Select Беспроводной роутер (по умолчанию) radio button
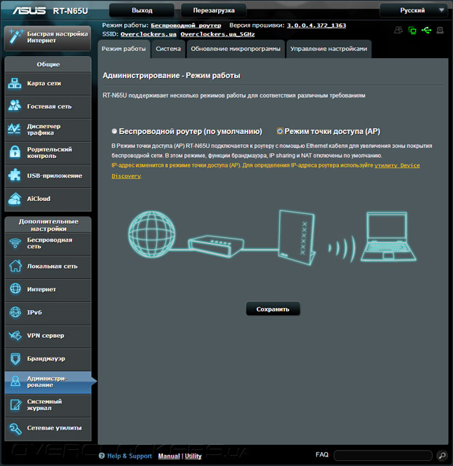The image size is (453, 466). tap(114, 131)
